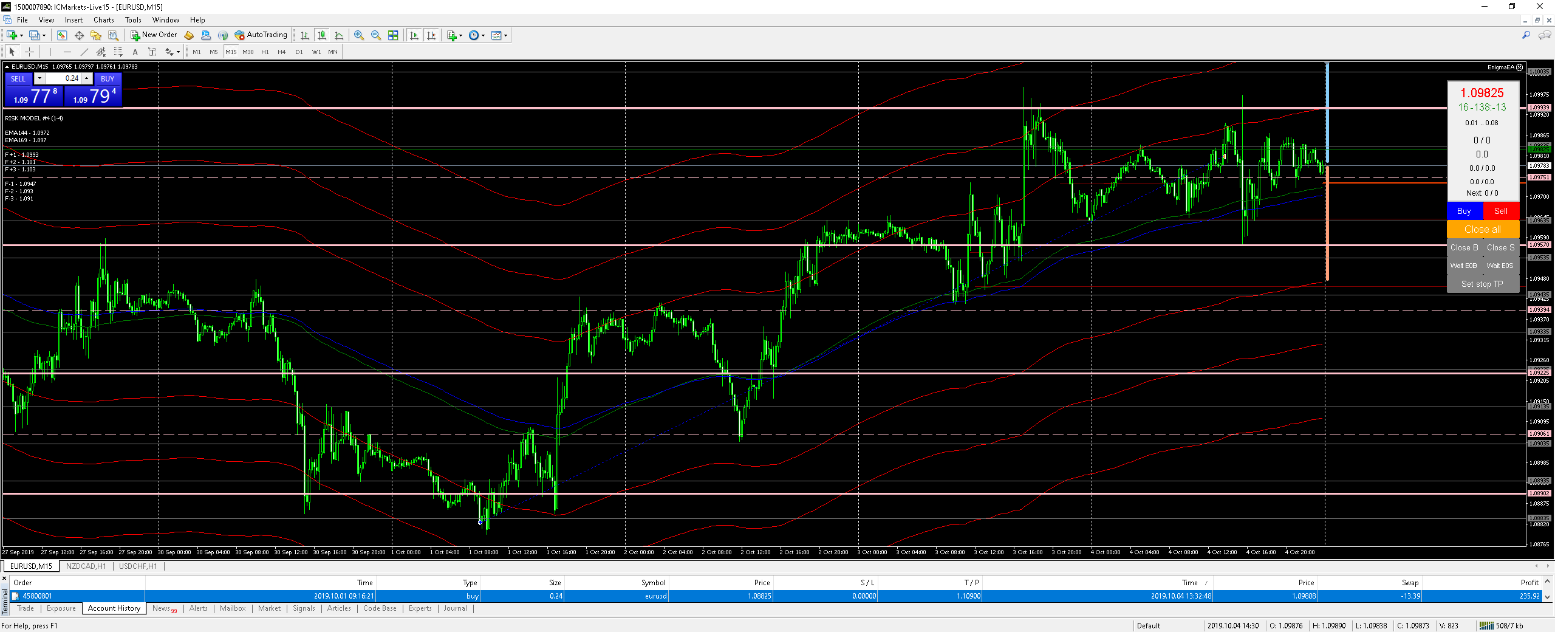Open the MetaEditor yellow book icon
The width and height of the screenshot is (1555, 632).
tap(189, 35)
